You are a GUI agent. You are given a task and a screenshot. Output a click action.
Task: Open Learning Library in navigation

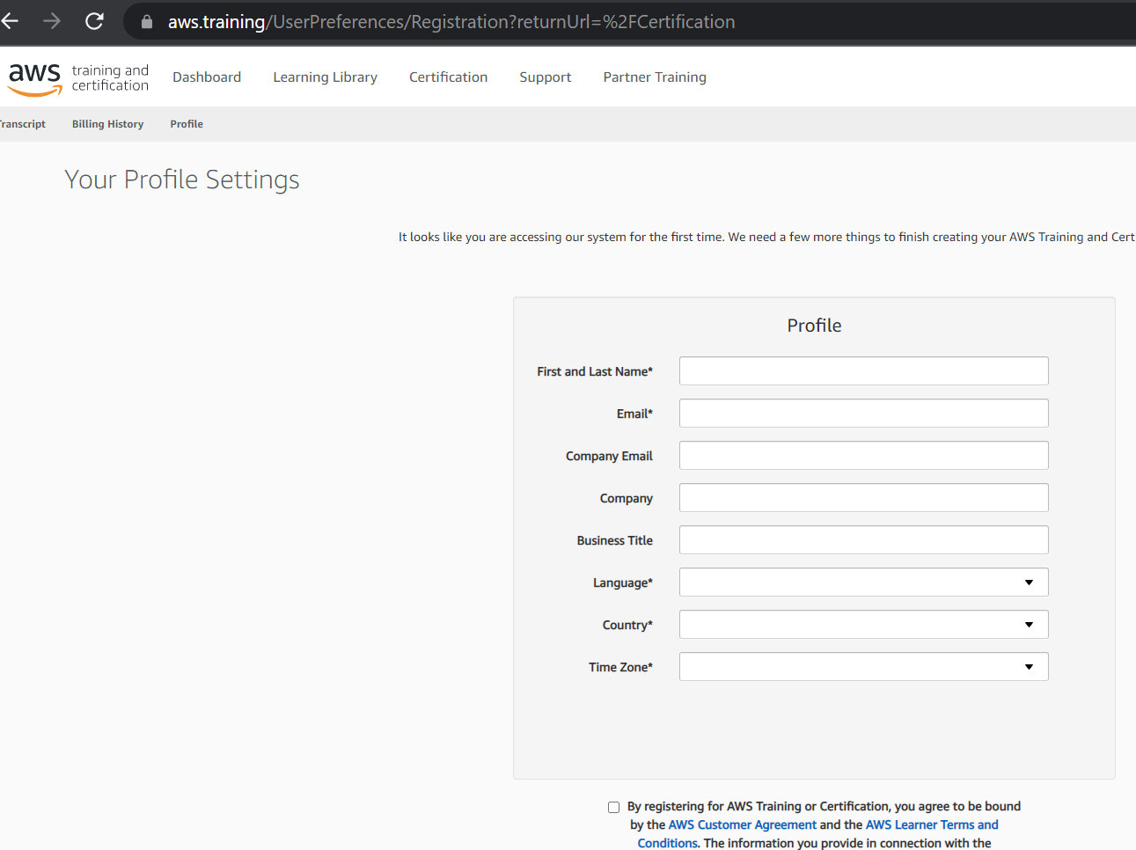pyautogui.click(x=325, y=77)
